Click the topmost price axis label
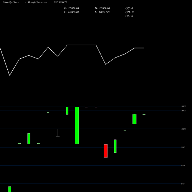Viewport: 192px width, 192px height. [x=184, y=106]
